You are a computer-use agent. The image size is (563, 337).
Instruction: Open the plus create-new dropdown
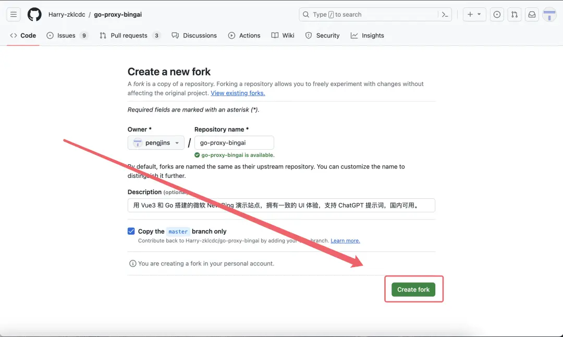[474, 15]
